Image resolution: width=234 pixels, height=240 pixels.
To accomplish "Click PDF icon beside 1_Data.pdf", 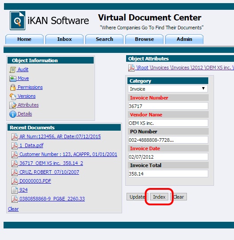I will [x=15, y=146].
